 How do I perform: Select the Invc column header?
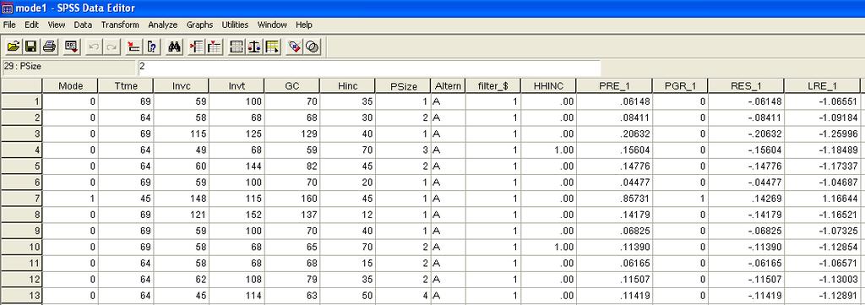pos(181,85)
